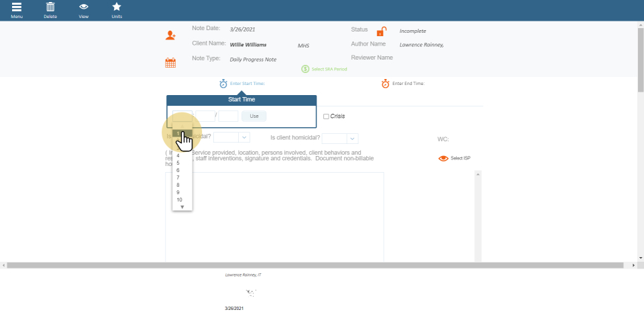Click the Delete trash can icon

pyautogui.click(x=50, y=7)
